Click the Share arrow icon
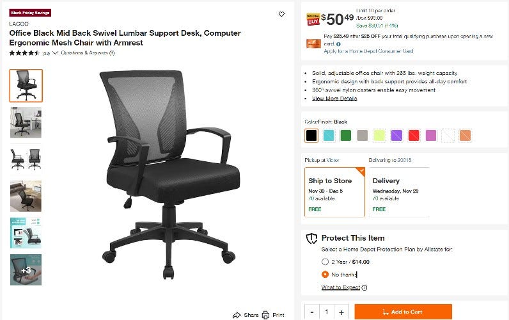The height and width of the screenshot is (320, 509). pyautogui.click(x=237, y=315)
